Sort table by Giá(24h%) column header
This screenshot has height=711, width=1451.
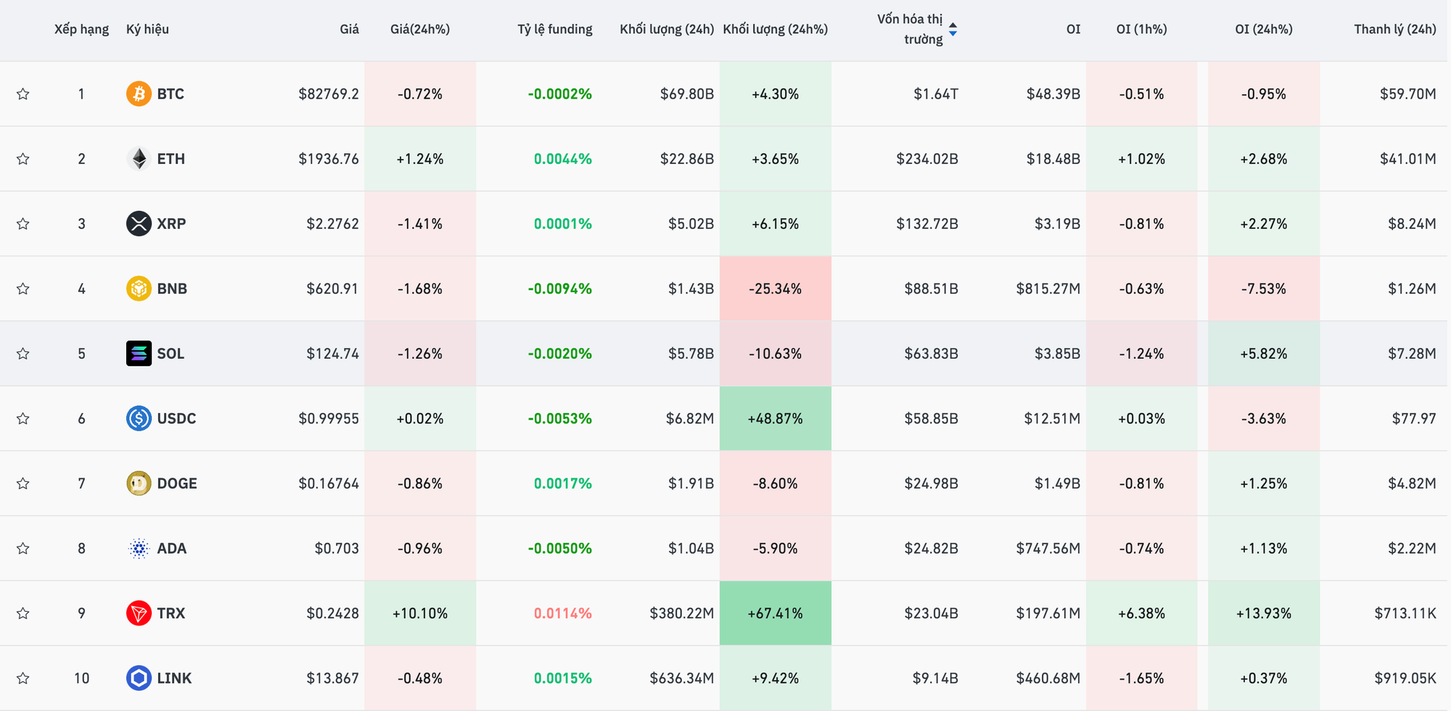(419, 30)
